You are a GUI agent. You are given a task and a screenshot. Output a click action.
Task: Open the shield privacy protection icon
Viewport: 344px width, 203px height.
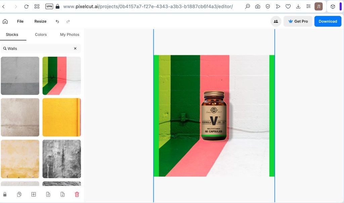(x=268, y=7)
